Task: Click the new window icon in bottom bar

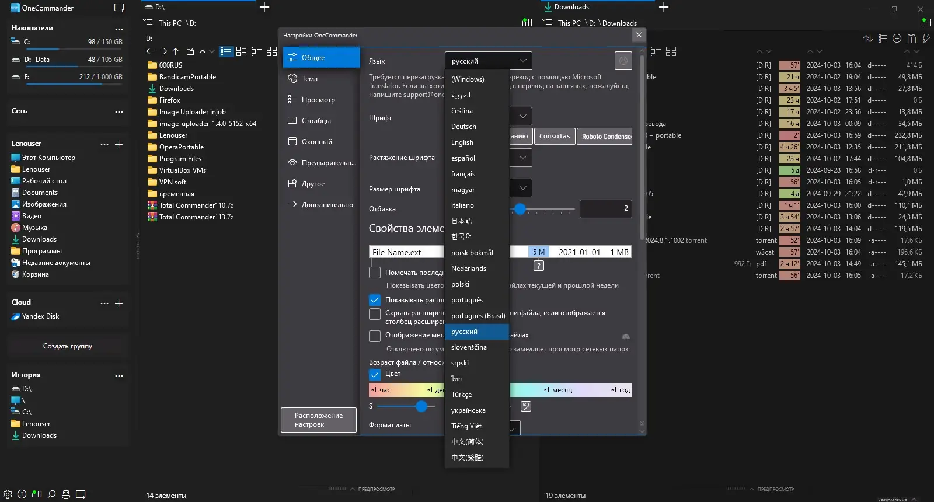Action: pos(81,494)
